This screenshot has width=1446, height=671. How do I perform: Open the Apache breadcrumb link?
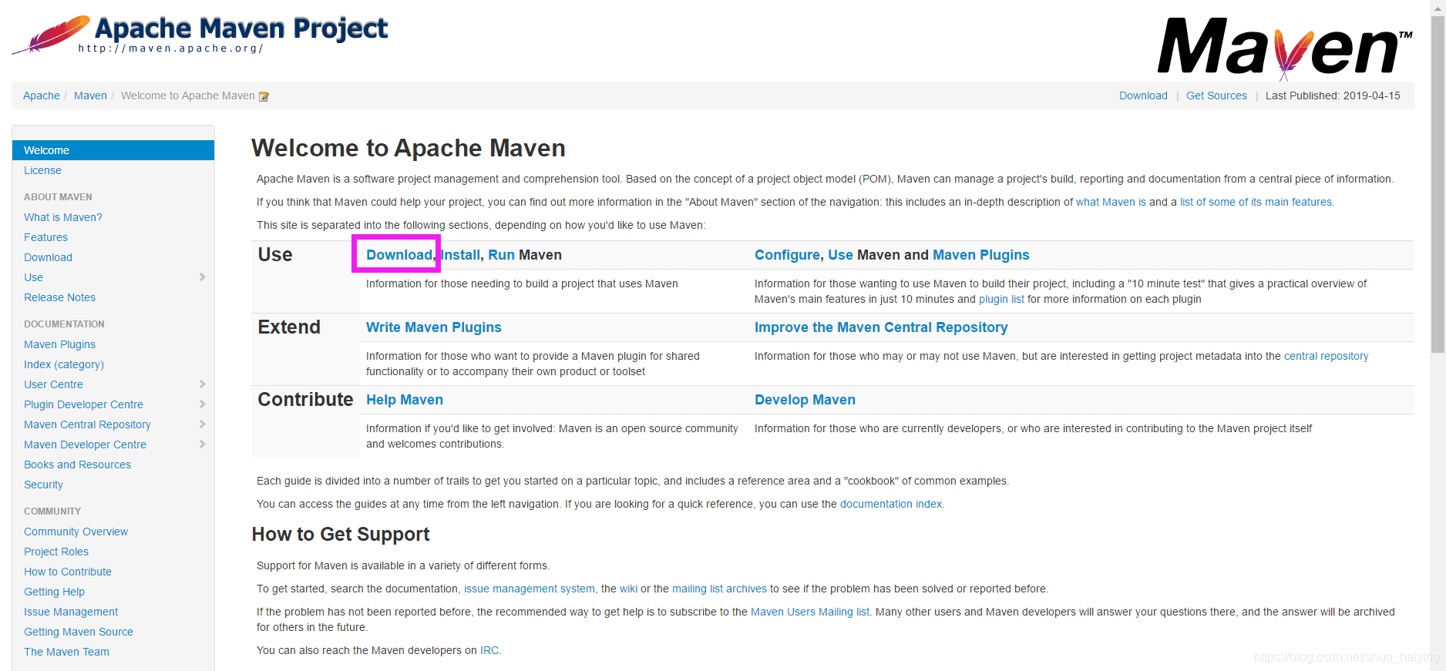42,96
